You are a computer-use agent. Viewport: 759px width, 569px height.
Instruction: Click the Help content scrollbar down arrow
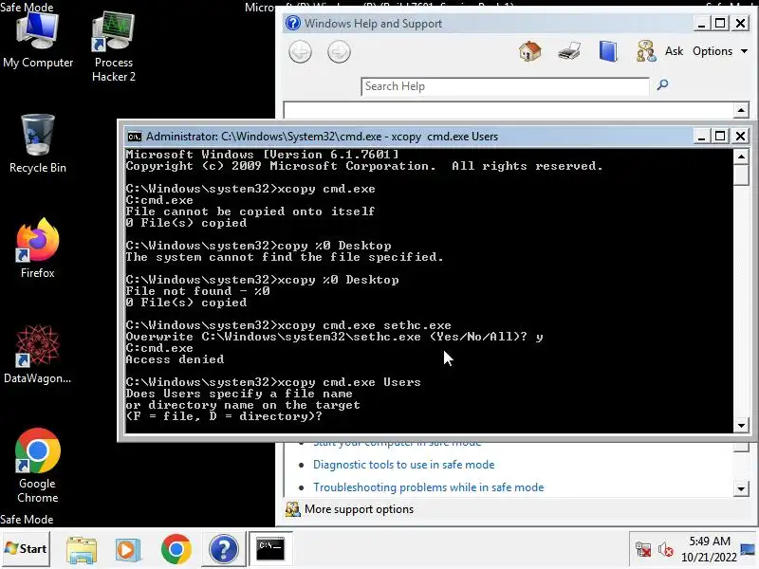741,488
